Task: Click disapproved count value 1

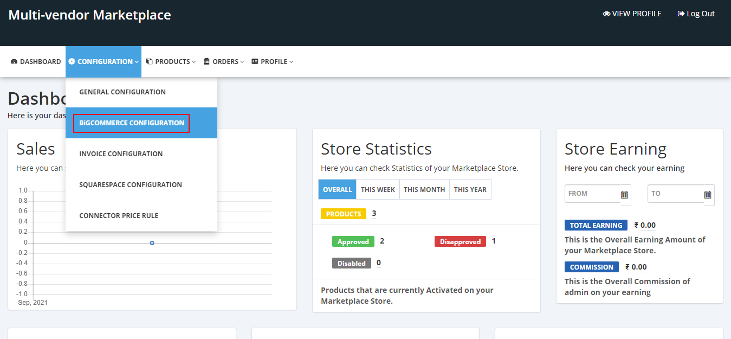Action: coord(494,241)
